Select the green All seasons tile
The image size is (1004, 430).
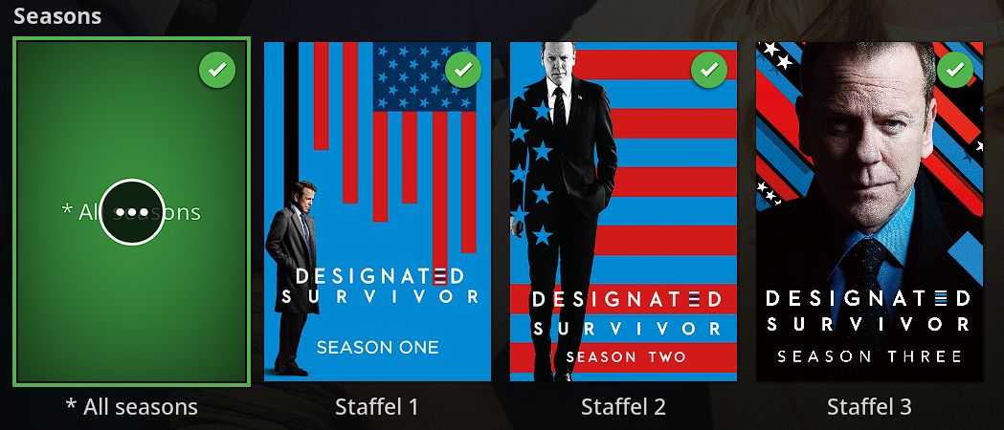pyautogui.click(x=132, y=211)
